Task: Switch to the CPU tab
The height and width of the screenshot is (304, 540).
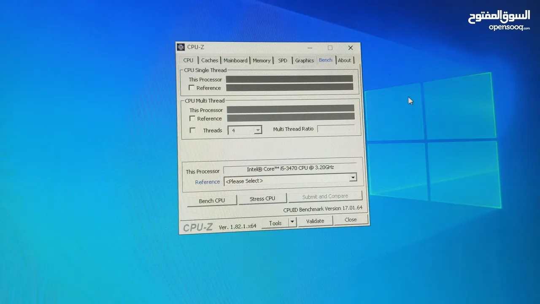Action: pyautogui.click(x=188, y=60)
